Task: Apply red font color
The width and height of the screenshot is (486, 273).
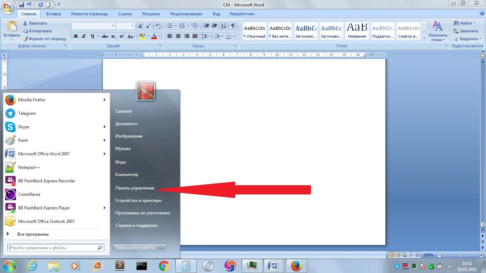Action: 154,36
